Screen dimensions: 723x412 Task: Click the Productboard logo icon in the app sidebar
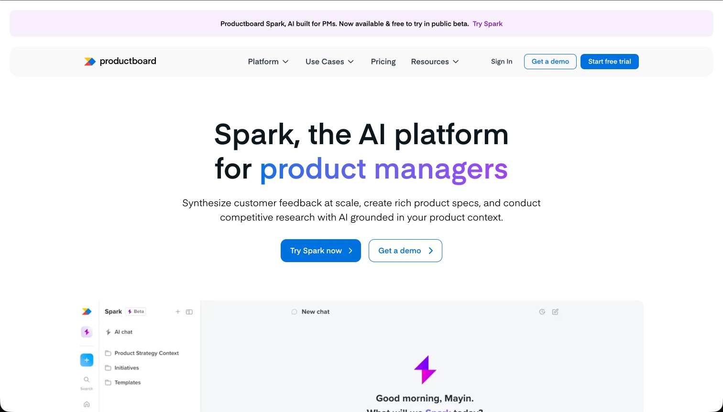point(87,311)
